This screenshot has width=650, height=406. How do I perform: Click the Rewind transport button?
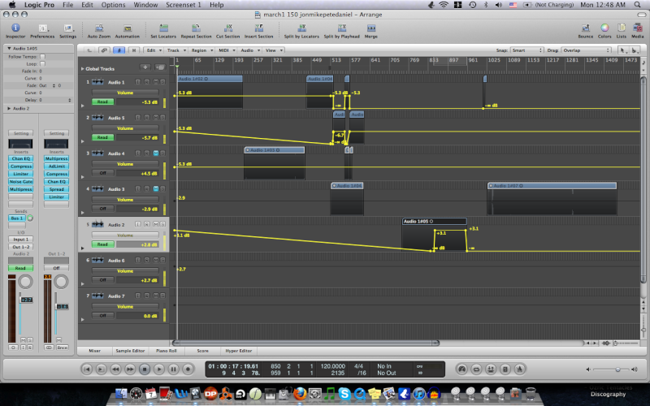point(115,369)
